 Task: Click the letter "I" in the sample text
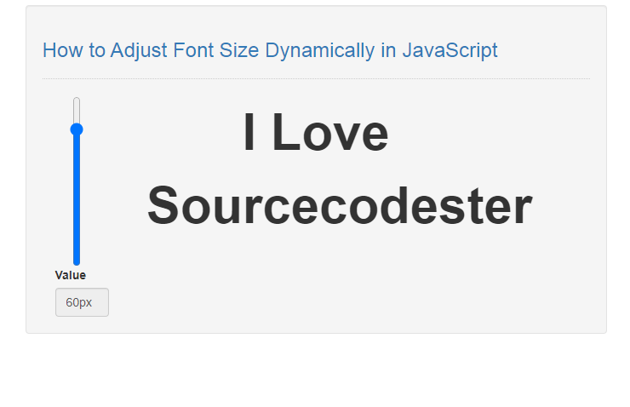click(249, 134)
